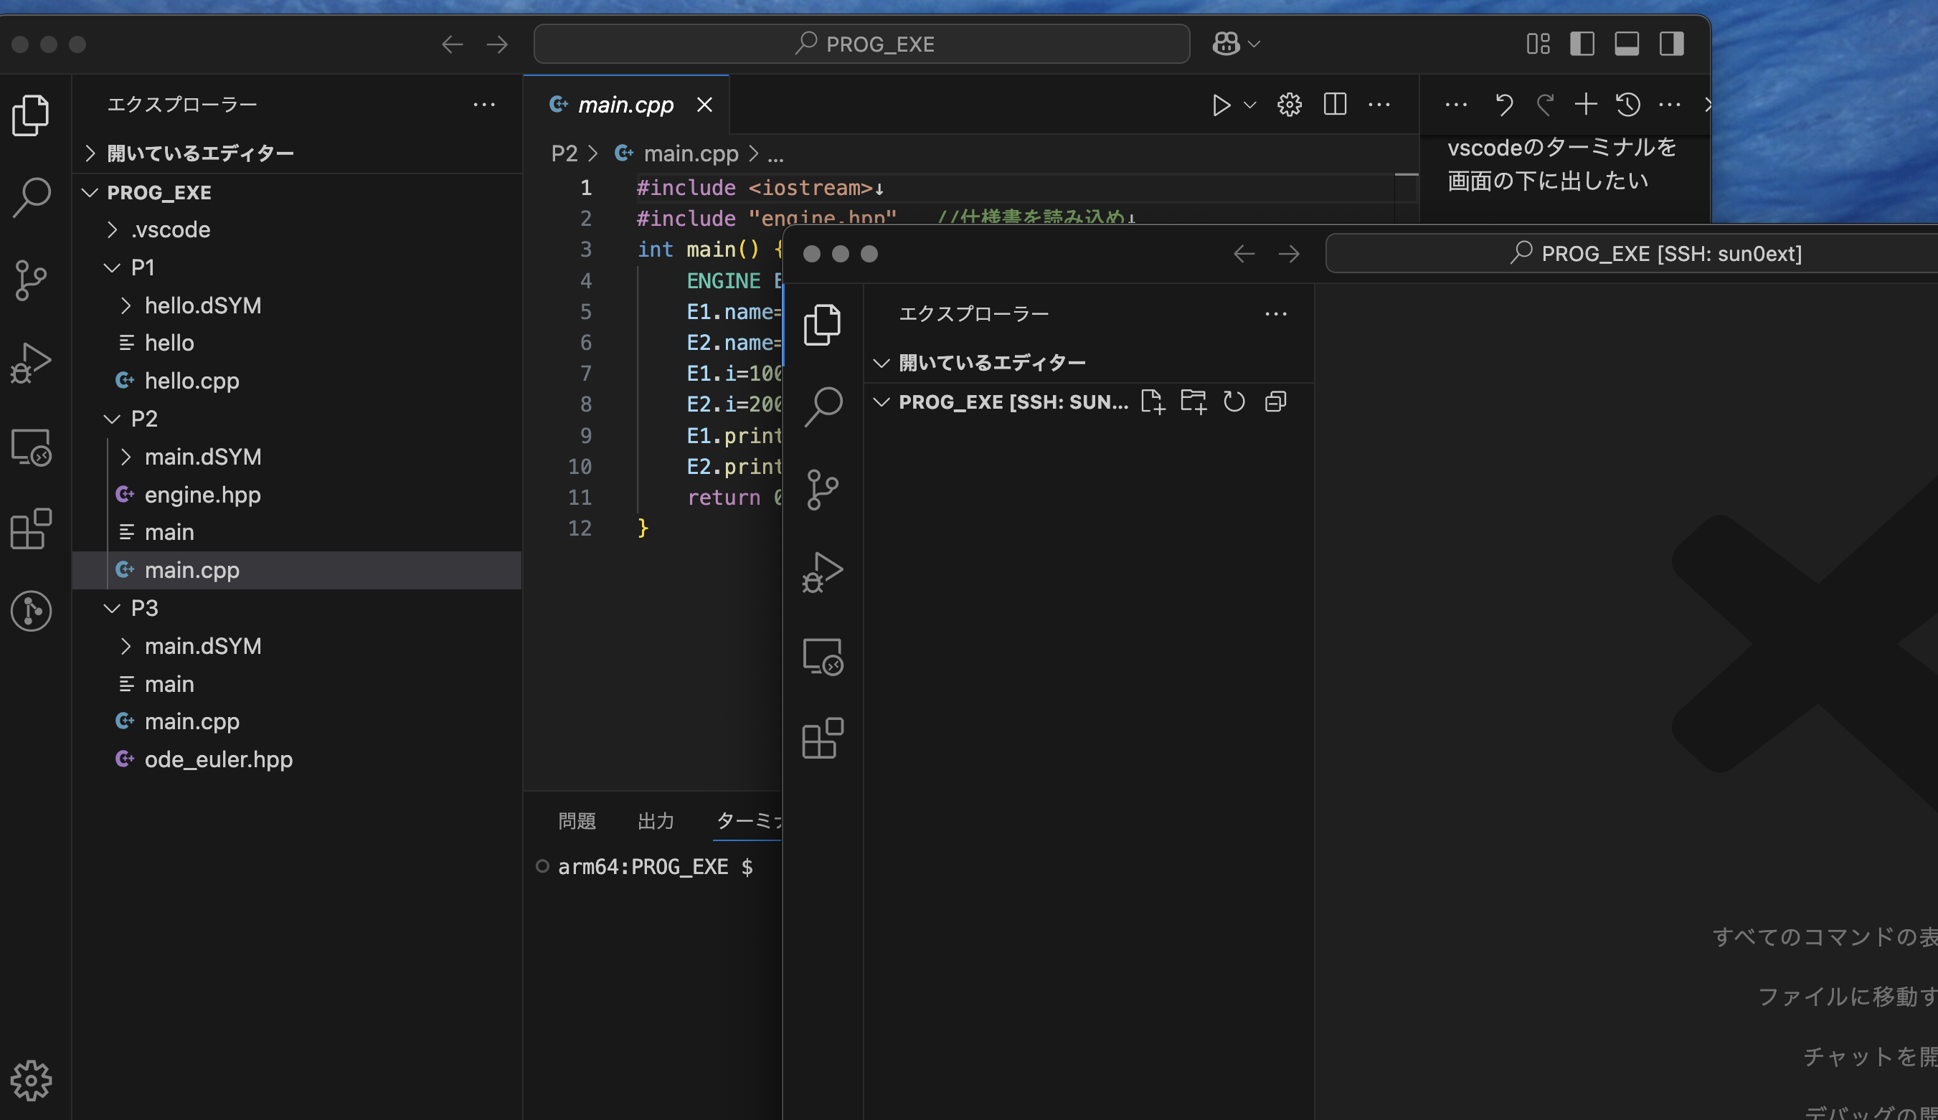Toggle secondary side bar in back window

1671,44
